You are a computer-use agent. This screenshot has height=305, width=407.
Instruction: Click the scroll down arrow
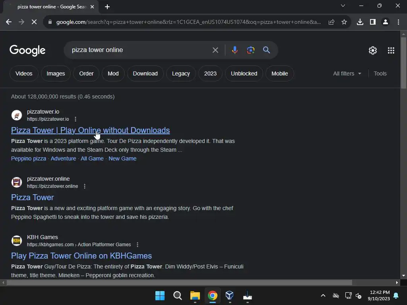click(x=403, y=276)
